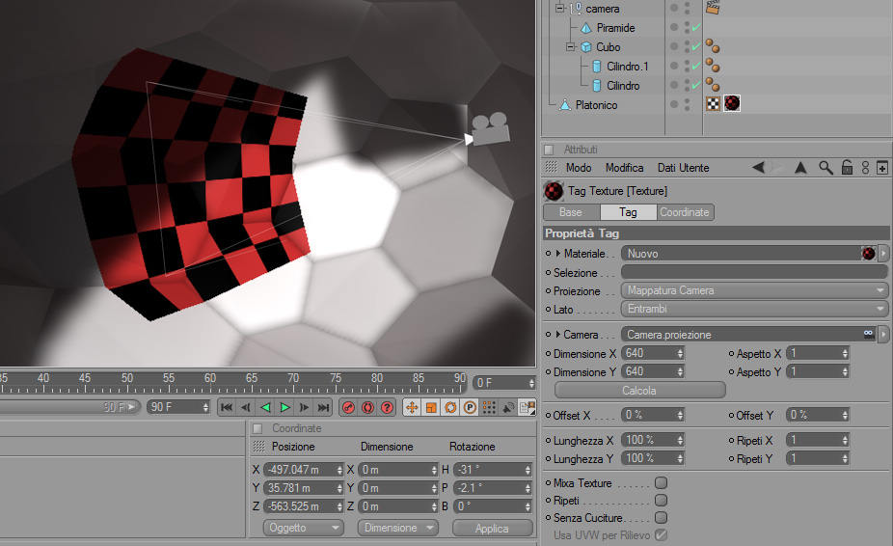Open the Proiezione Mappatura Camera dropdown
This screenshot has width=893, height=546.
pos(754,290)
